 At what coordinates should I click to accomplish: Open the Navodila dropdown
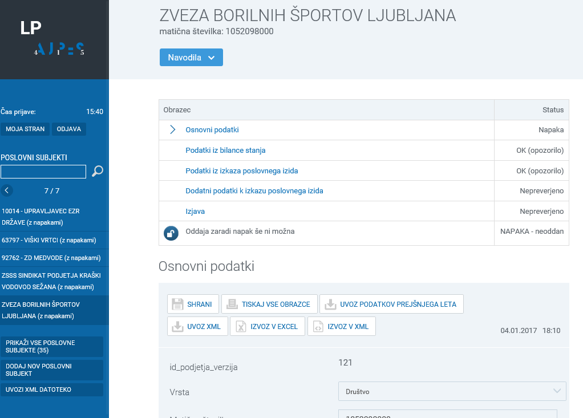pos(191,58)
